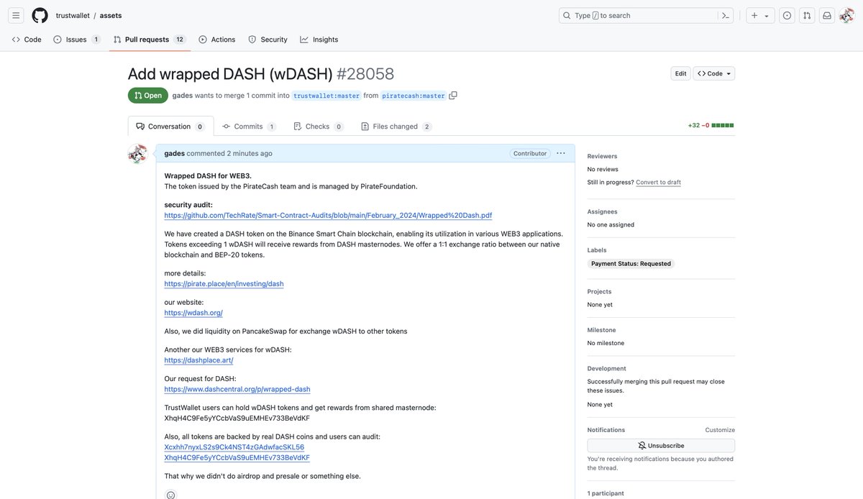Open the Security tab
The width and height of the screenshot is (863, 499).
pos(268,40)
